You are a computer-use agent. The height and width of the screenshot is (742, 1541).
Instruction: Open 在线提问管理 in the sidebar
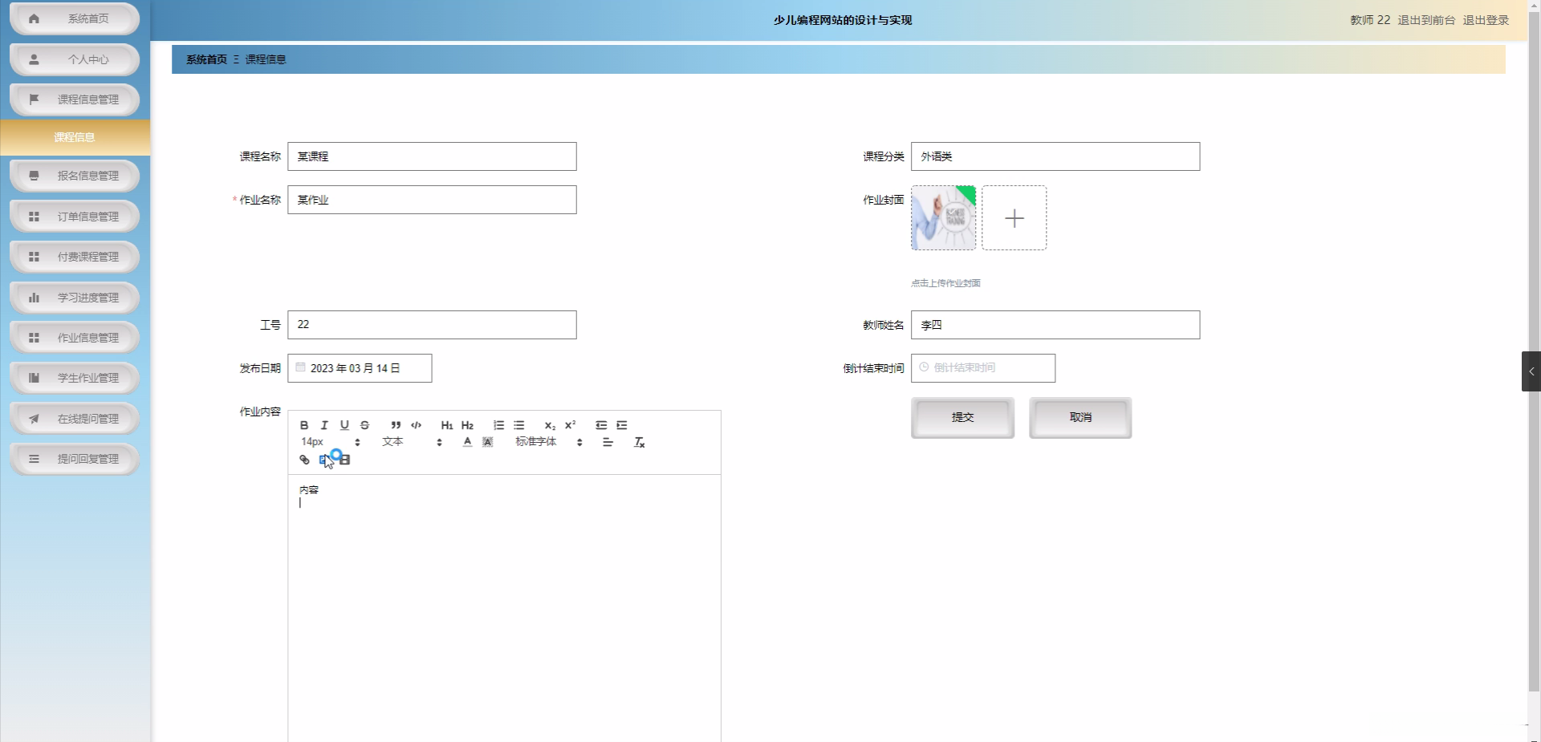75,419
